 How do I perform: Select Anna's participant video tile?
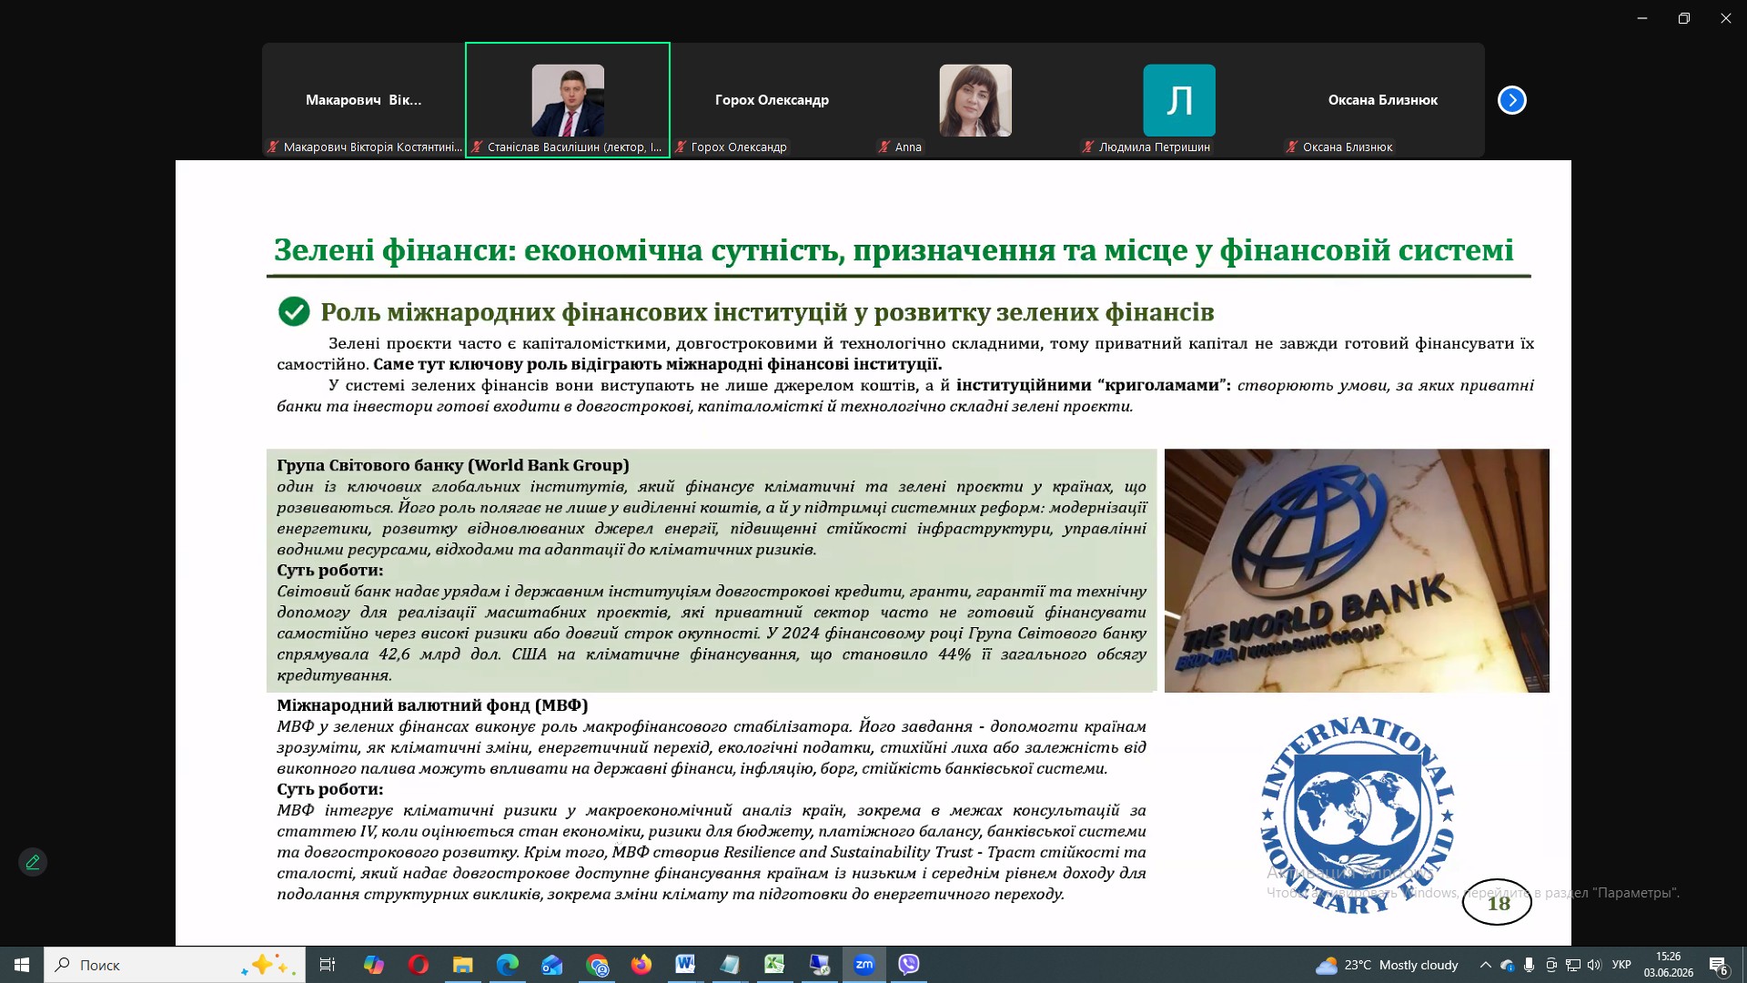click(975, 100)
